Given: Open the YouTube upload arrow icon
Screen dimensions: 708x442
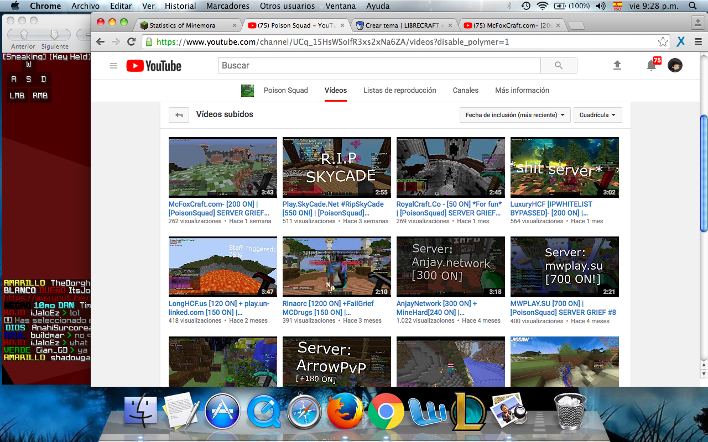Looking at the screenshot, I should pos(617,65).
